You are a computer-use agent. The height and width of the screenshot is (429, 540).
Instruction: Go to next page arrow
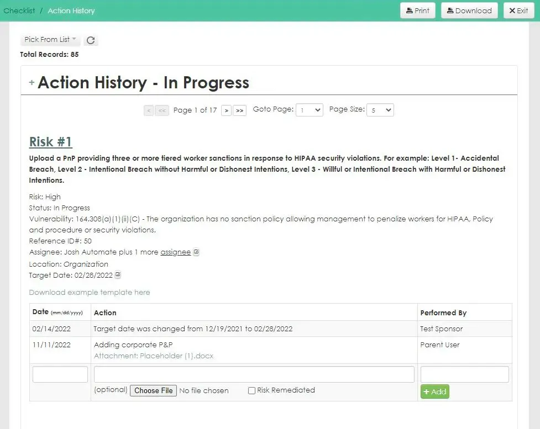click(226, 110)
